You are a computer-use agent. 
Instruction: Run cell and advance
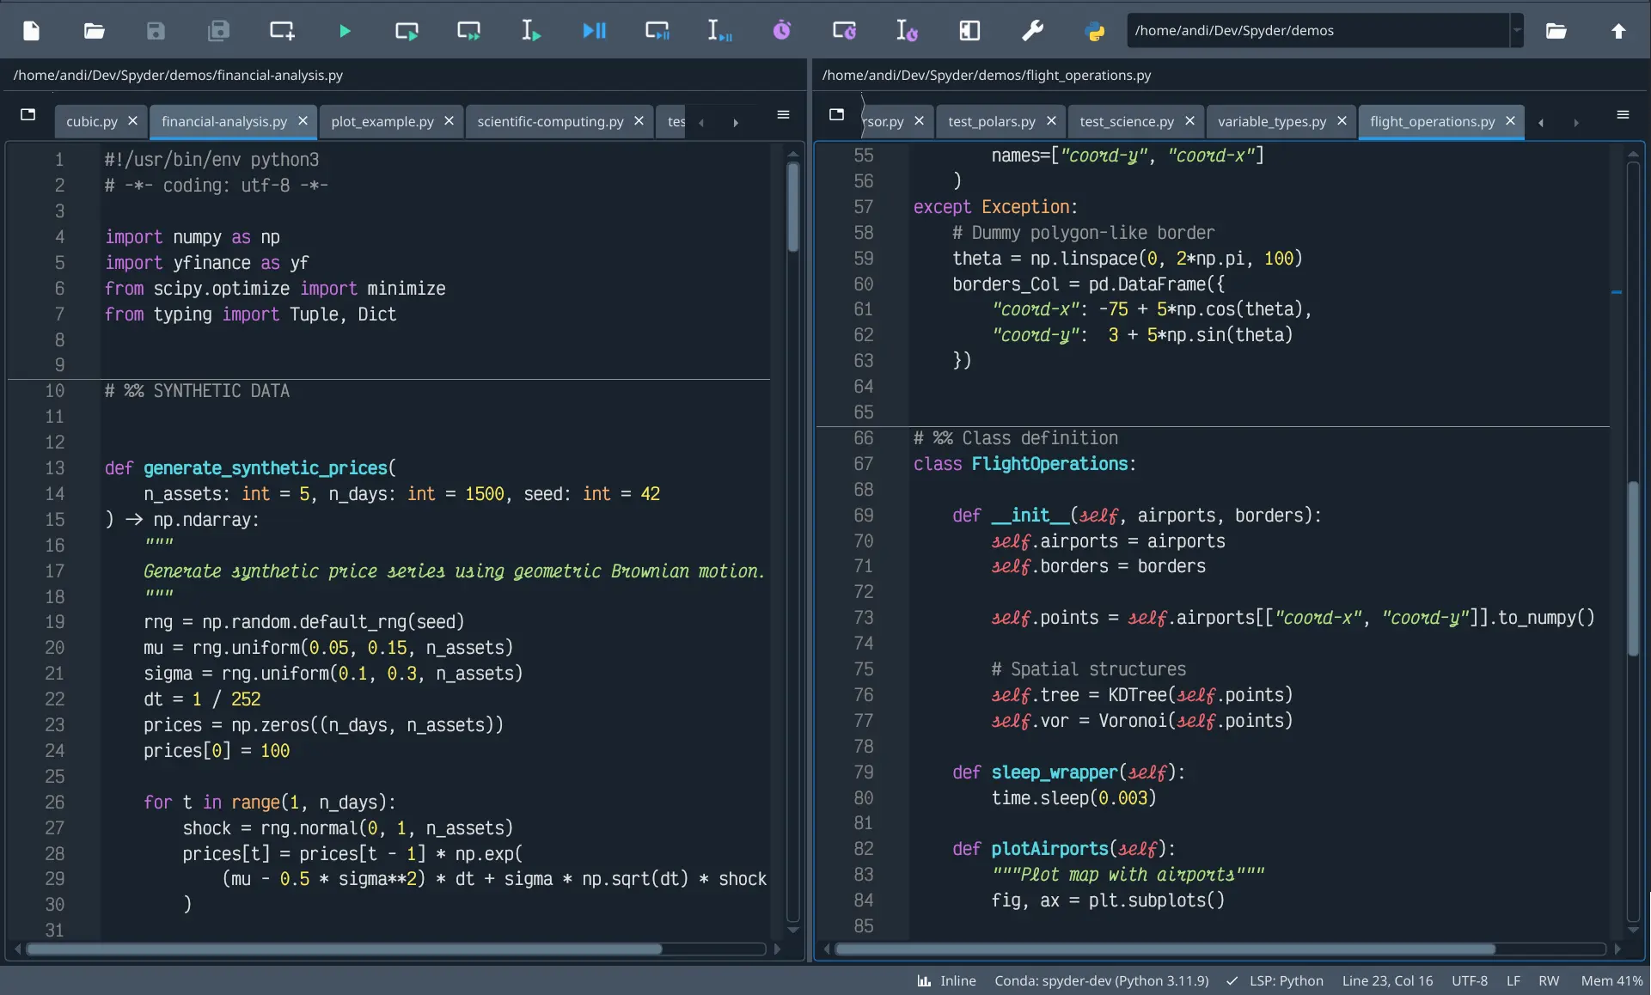click(x=469, y=31)
